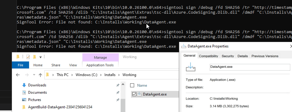The height and width of the screenshot is (112, 292).
Task: Uncheck the DataAgent.exe item checkbox
Action: pyautogui.click(x=134, y=94)
